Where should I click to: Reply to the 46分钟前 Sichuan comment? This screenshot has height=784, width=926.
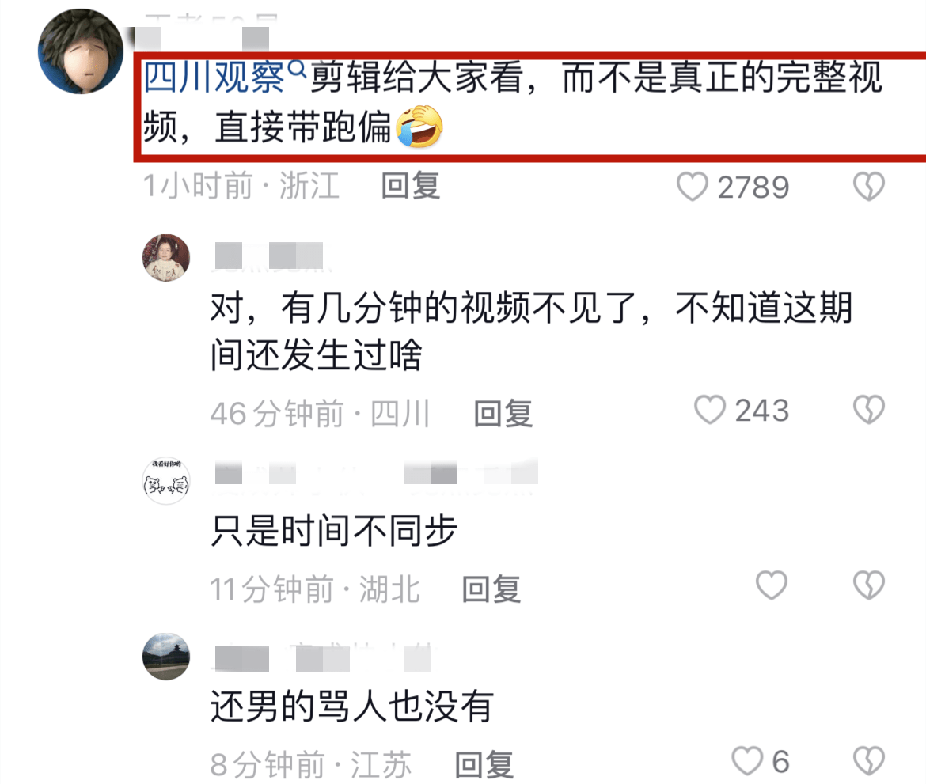pyautogui.click(x=503, y=413)
